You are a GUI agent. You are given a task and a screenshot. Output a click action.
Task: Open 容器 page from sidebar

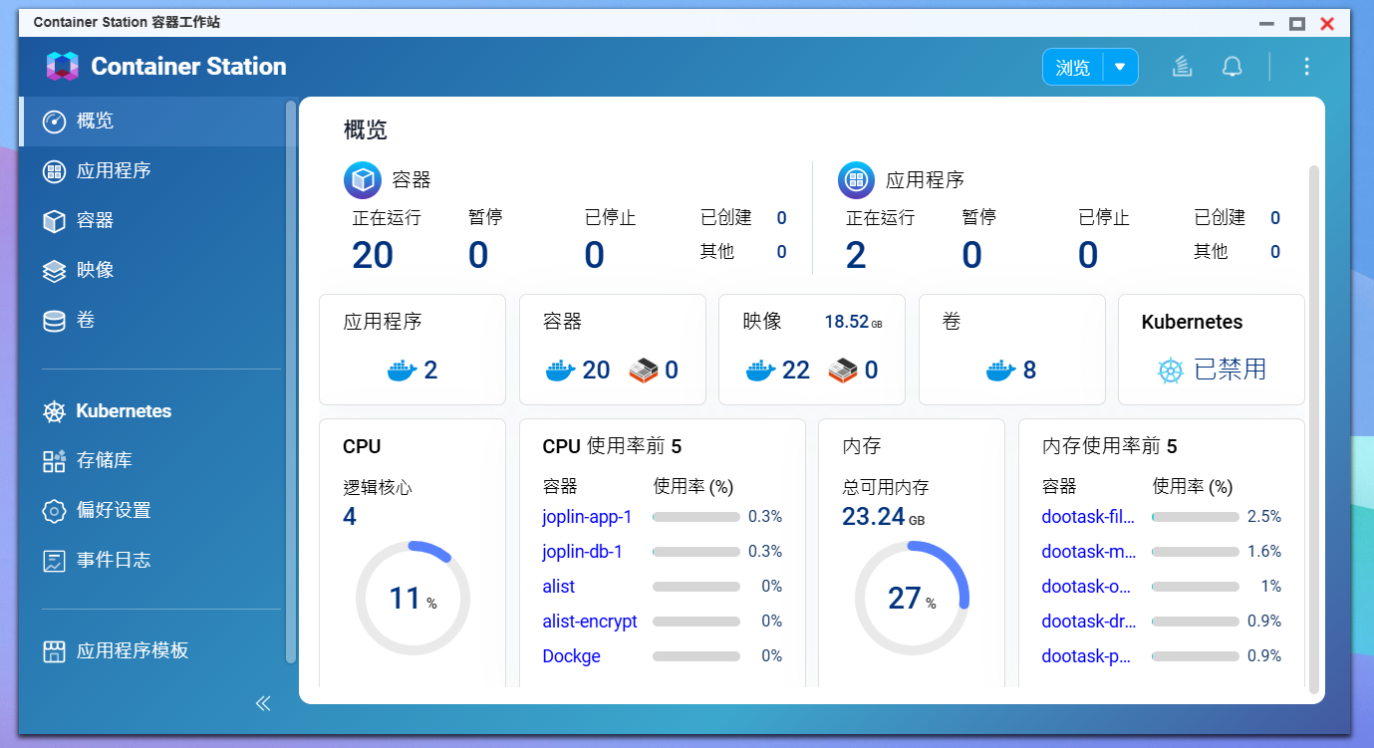(x=151, y=221)
